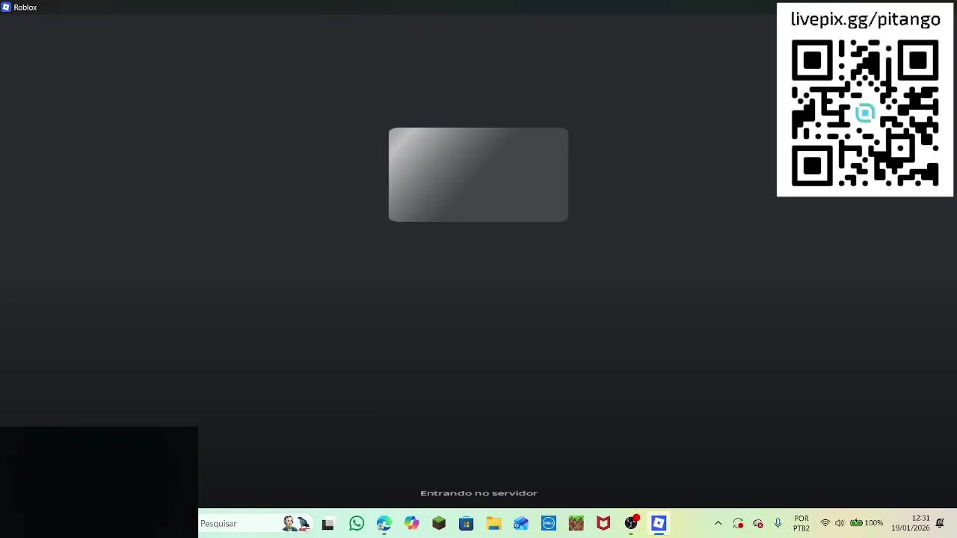Open Task View in the taskbar
Image resolution: width=957 pixels, height=538 pixels.
327,525
